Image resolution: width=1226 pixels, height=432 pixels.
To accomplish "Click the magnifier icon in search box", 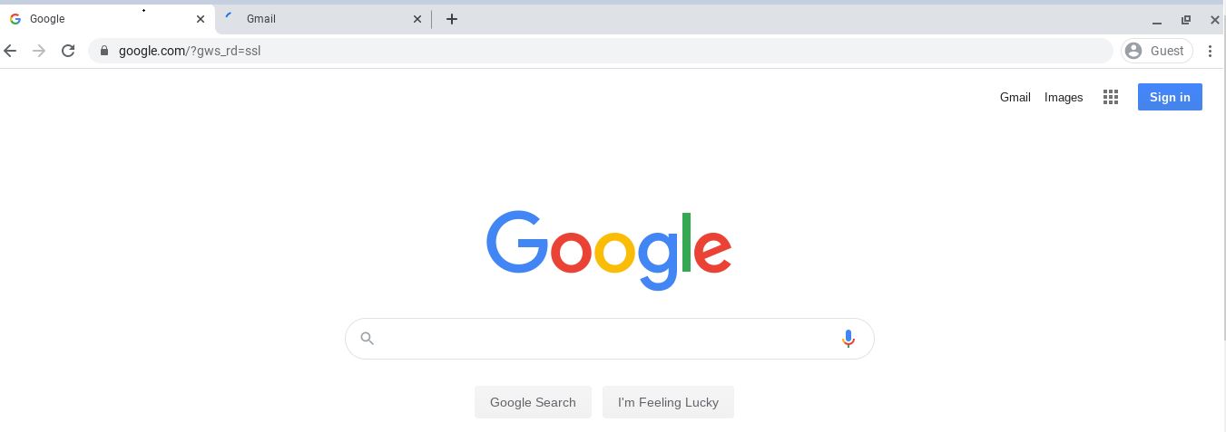I will pyautogui.click(x=367, y=339).
